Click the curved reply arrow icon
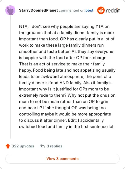Image resolution: width=125 pixels, height=169 pixels. click(x=43, y=146)
